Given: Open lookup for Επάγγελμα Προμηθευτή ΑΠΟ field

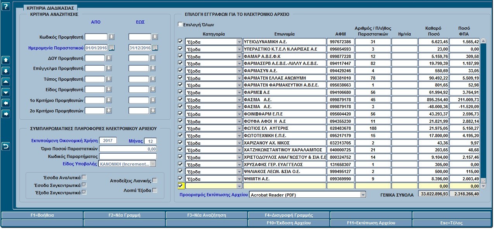Looking at the screenshot, I should click(x=109, y=69).
